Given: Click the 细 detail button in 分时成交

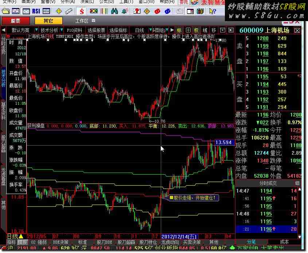Looking at the screenshot, I should click(297, 183).
